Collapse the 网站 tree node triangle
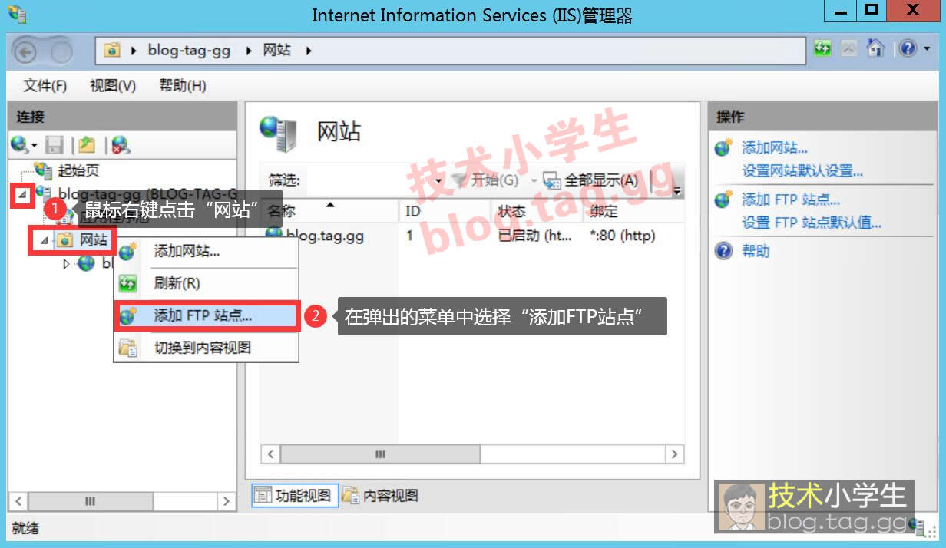Image resolution: width=946 pixels, height=548 pixels. click(44, 241)
